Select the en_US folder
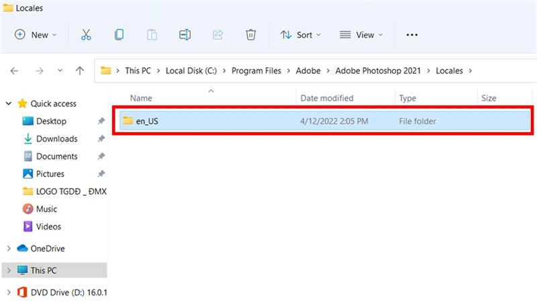 (324, 121)
